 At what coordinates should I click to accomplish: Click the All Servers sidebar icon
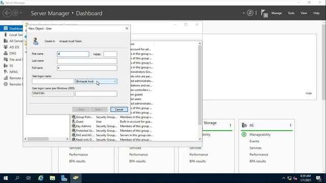tap(6, 41)
